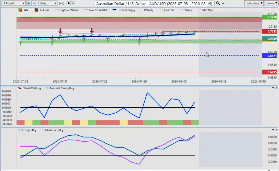Click the 0.7278 high 52 weeks price tag
This screenshot has height=171, width=279.
click(270, 17)
